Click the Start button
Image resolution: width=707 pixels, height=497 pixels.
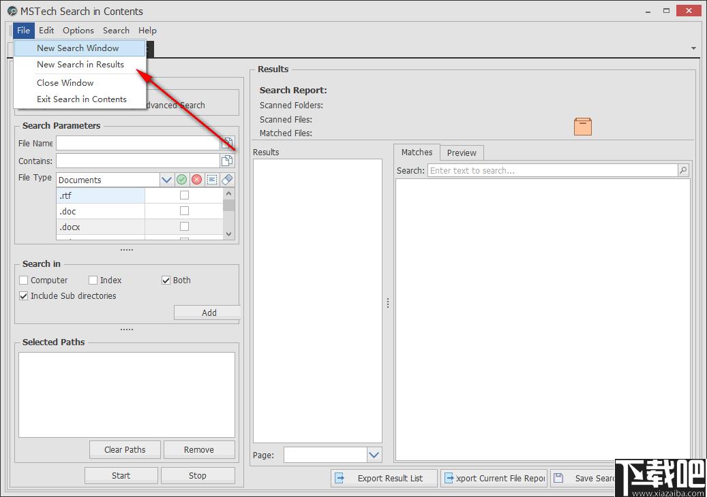point(121,475)
